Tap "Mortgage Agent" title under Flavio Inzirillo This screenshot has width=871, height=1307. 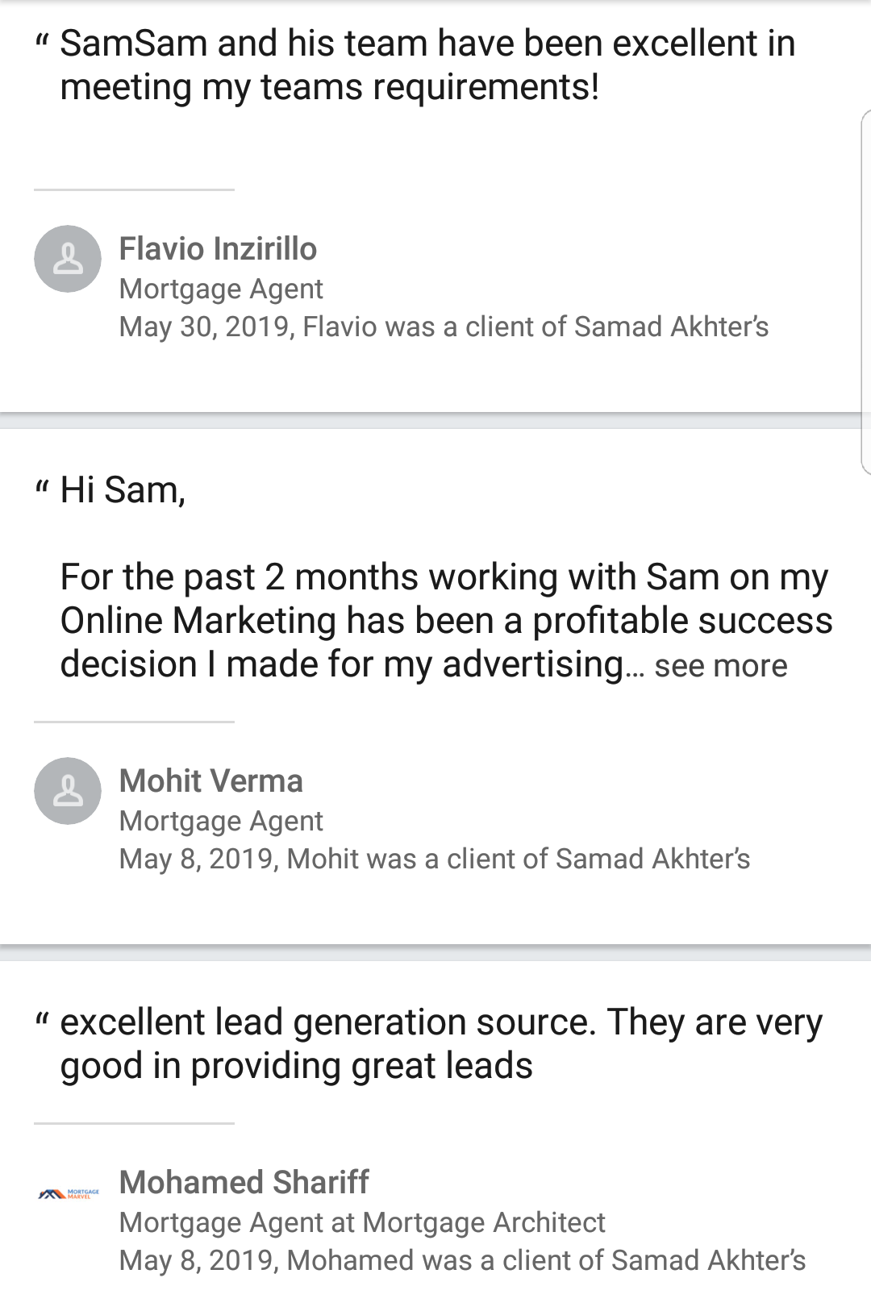pos(220,289)
